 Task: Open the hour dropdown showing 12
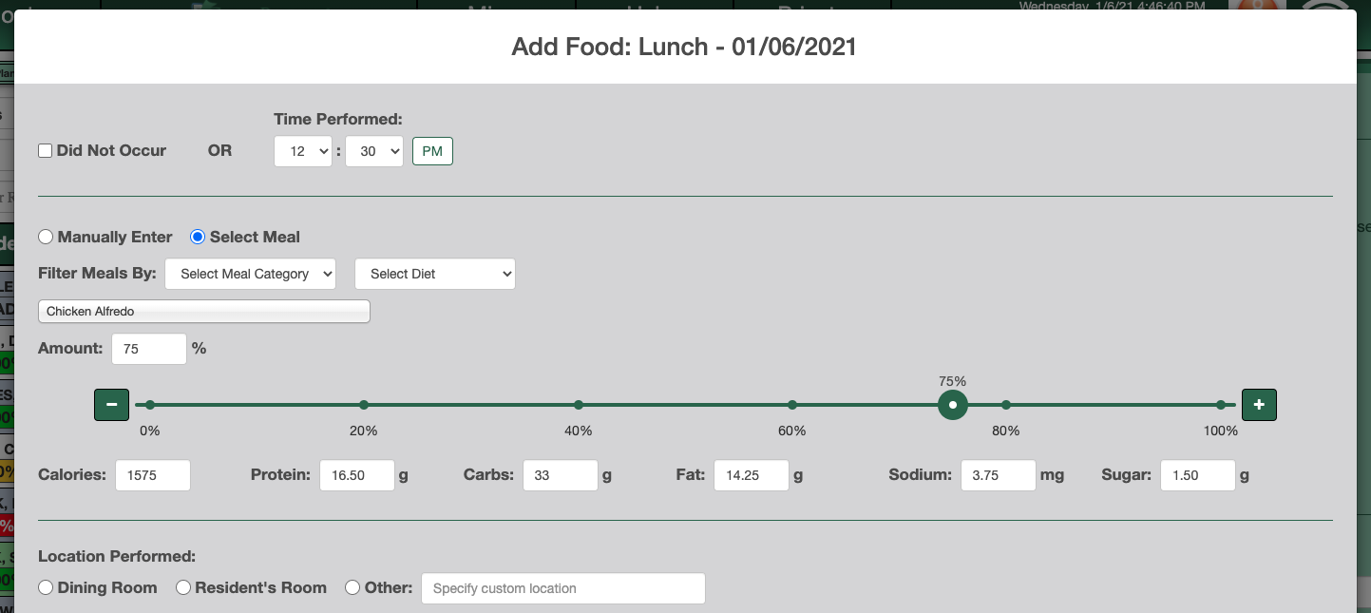pos(303,152)
